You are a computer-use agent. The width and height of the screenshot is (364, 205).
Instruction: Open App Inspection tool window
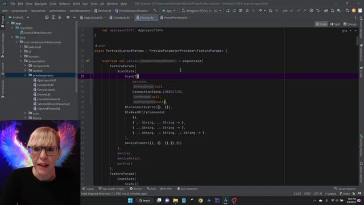[x=187, y=188]
